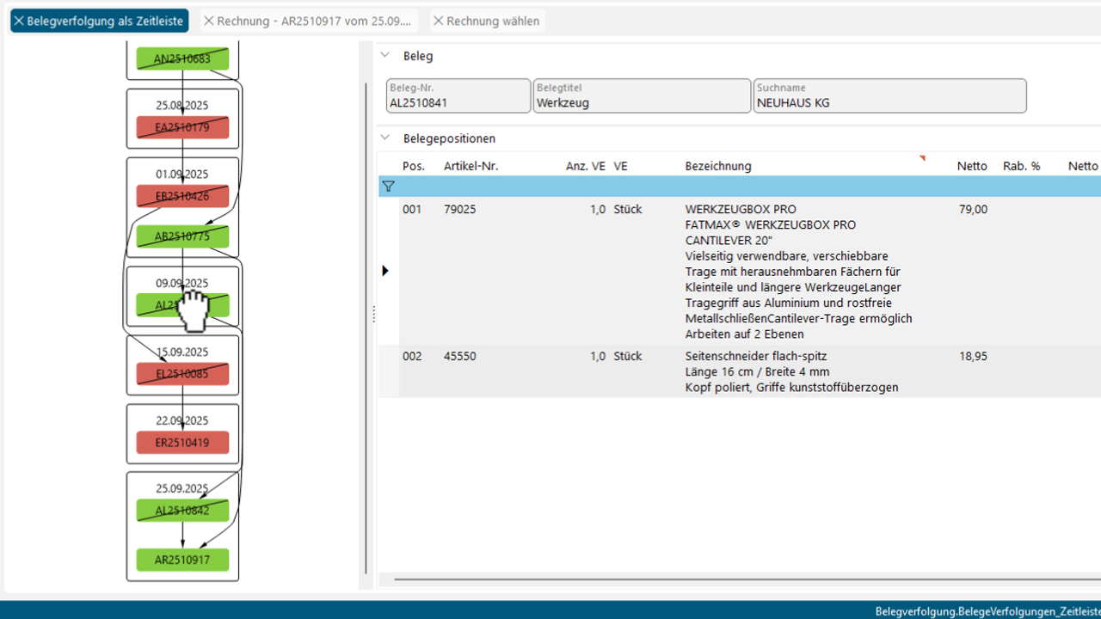
Task: Click the horizontal scrollbar below the positions table
Action: tap(740, 579)
